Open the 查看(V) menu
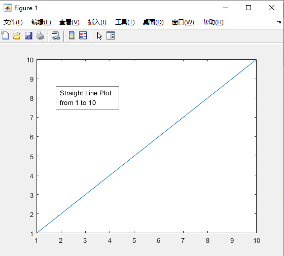The height and width of the screenshot is (256, 284). tap(69, 22)
